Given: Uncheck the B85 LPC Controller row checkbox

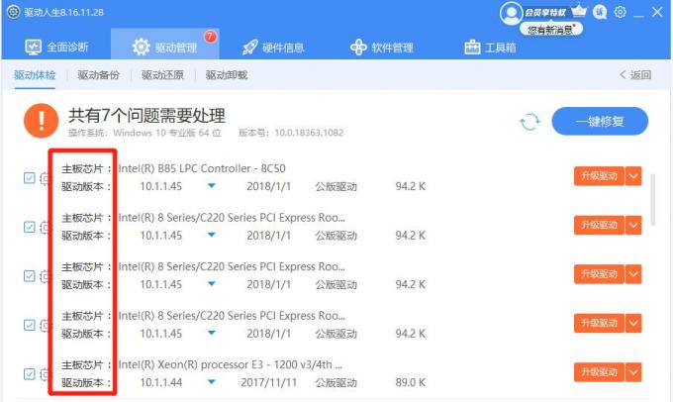Looking at the screenshot, I should click(x=29, y=177).
